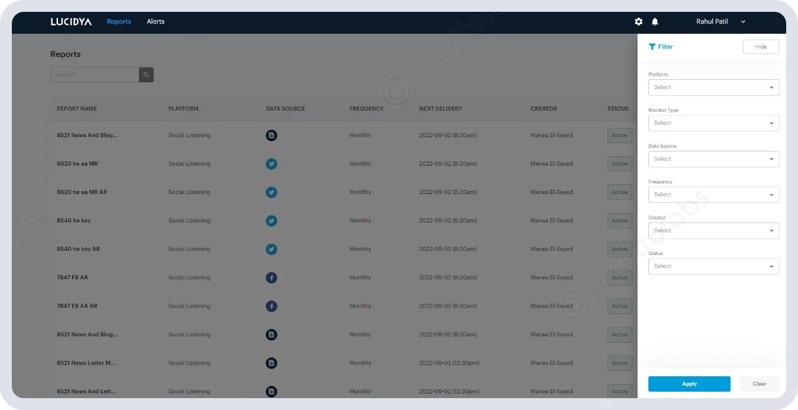Click the Clear filters button
The image size is (798, 410).
[x=759, y=384]
